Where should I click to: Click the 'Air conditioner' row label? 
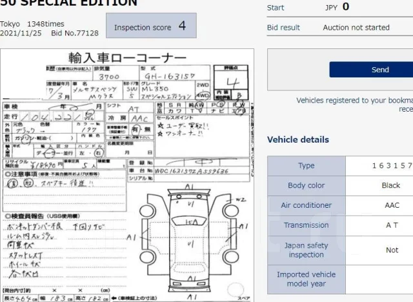306,205
